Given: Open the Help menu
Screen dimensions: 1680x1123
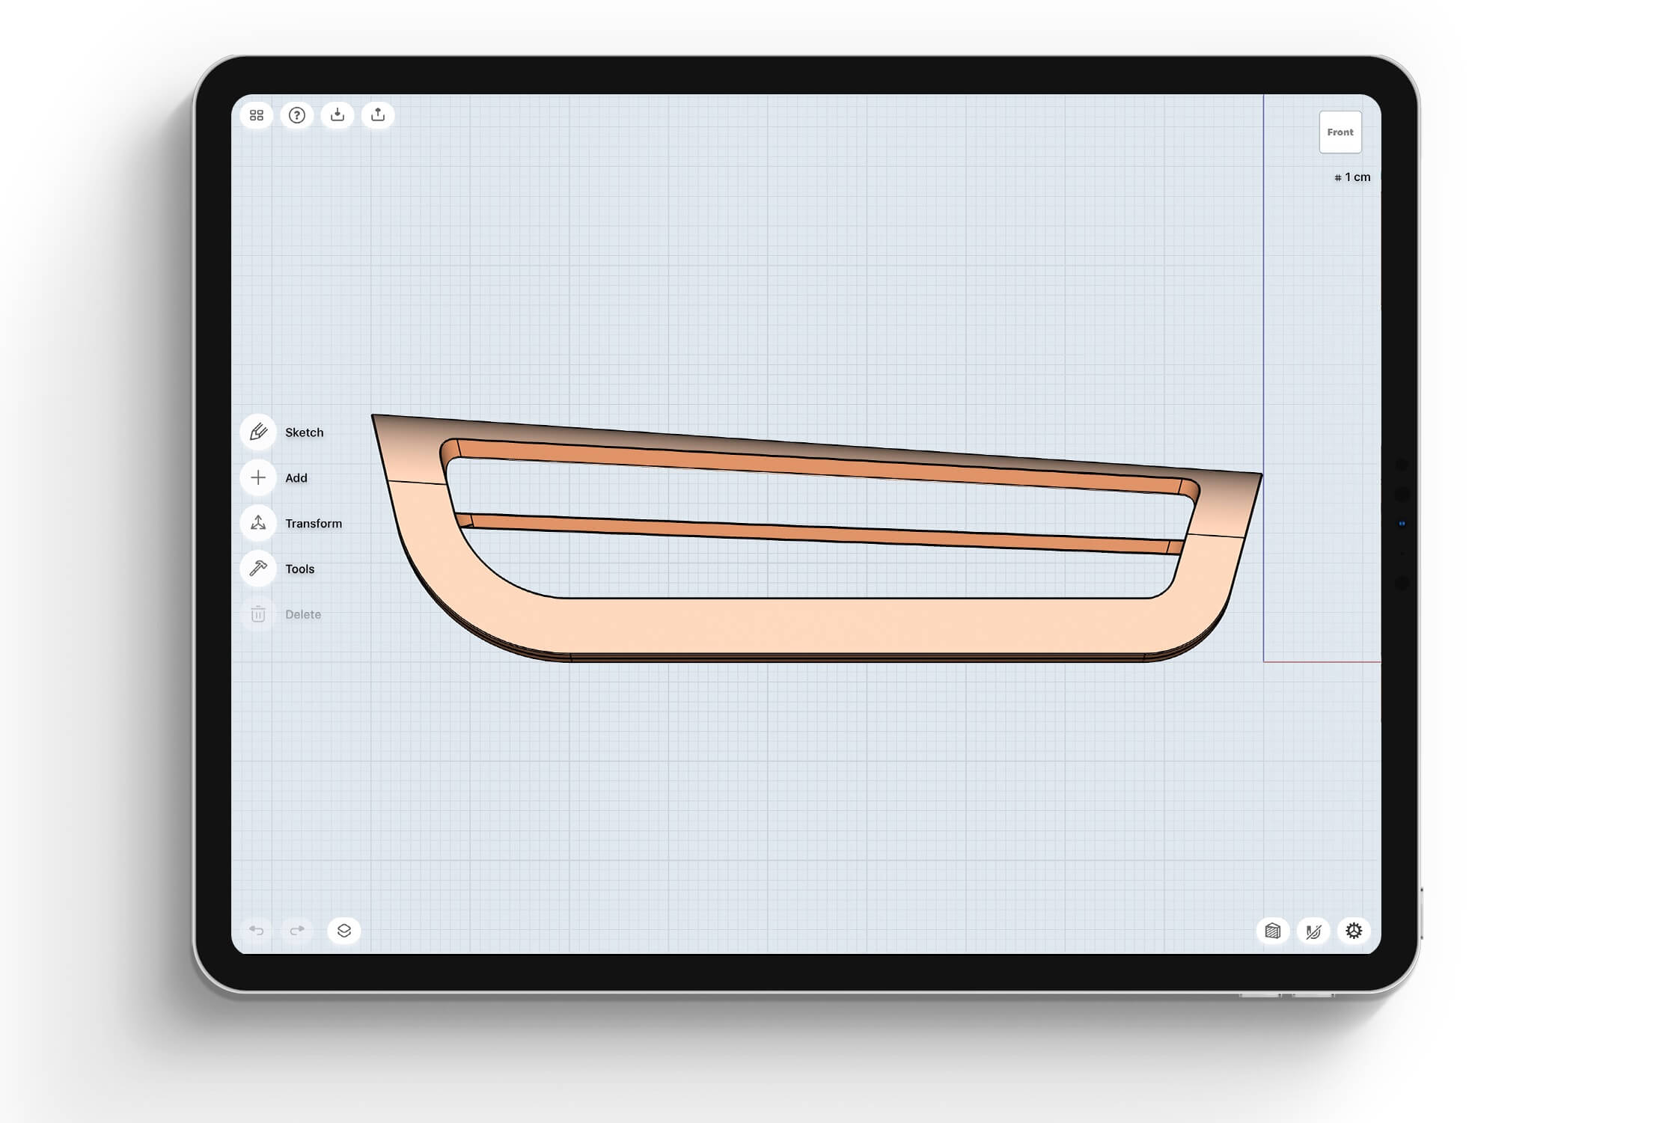Looking at the screenshot, I should (x=297, y=114).
